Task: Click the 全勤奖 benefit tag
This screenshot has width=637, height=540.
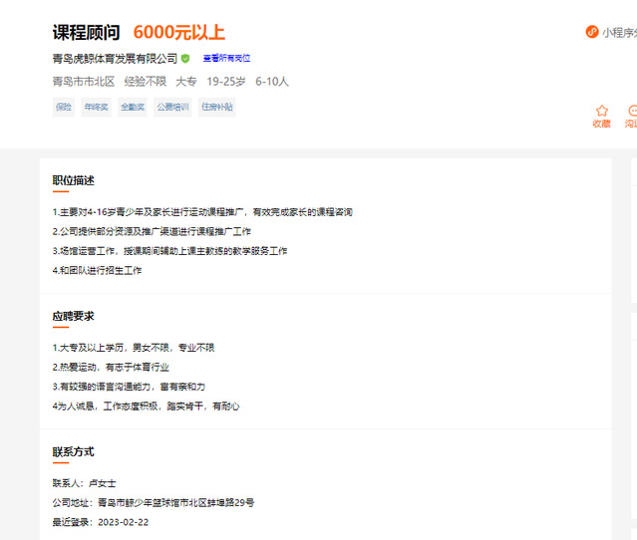Action: [x=133, y=107]
